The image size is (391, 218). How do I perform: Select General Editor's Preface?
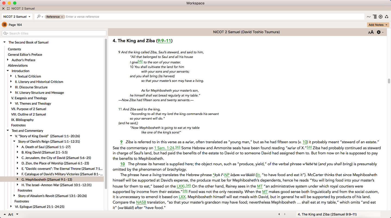point(25,55)
